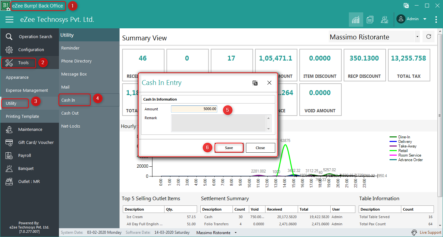The width and height of the screenshot is (443, 237).
Task: Click All Day Full English row
Action: coord(160,224)
